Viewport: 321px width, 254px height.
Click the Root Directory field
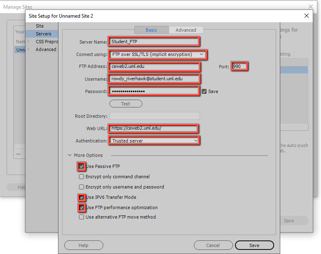(x=155, y=116)
